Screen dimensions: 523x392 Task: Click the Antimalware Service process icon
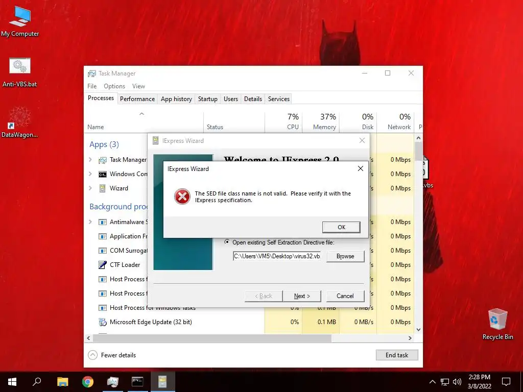click(x=102, y=222)
